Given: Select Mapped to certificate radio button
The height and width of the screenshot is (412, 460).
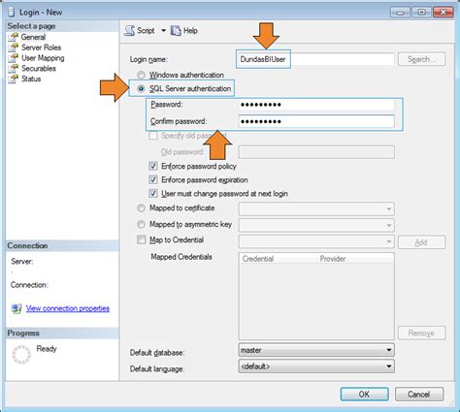Looking at the screenshot, I should pos(141,208).
